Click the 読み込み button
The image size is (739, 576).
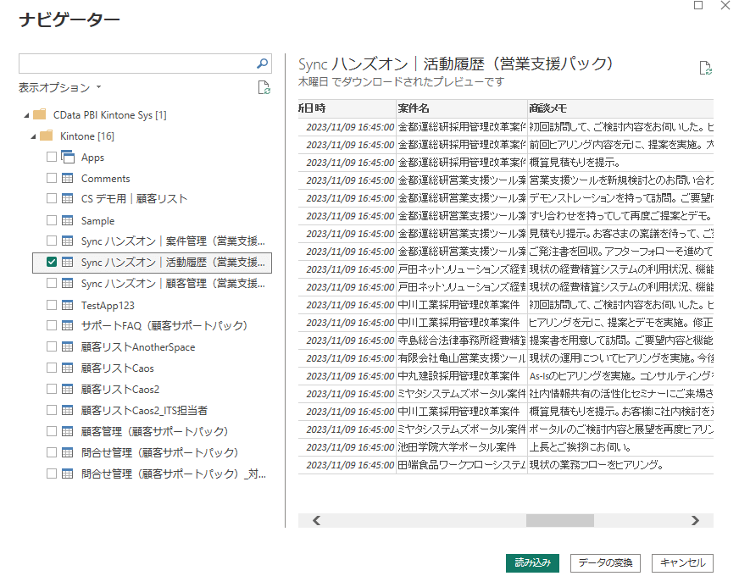point(532,562)
